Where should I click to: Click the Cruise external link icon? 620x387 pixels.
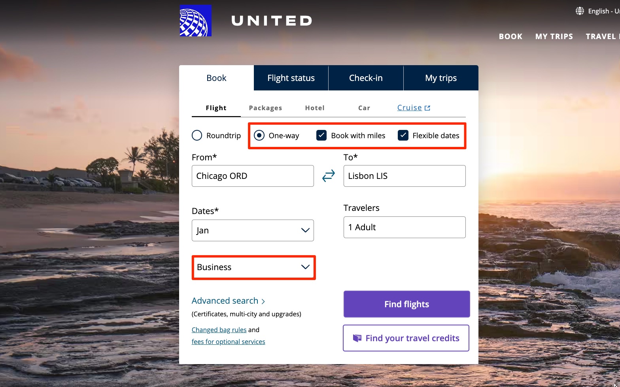[427, 107]
